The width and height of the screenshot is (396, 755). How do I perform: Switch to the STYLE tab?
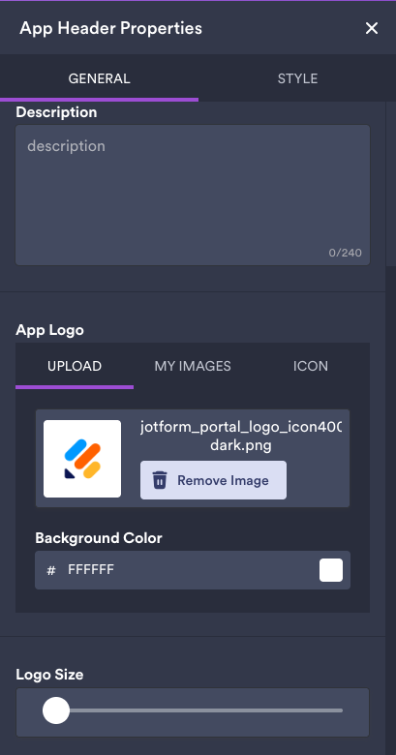coord(297,78)
